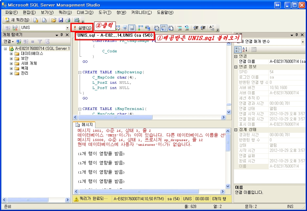Collapse the 집계 상태 property group
The height and width of the screenshot is (211, 307).
click(x=236, y=130)
